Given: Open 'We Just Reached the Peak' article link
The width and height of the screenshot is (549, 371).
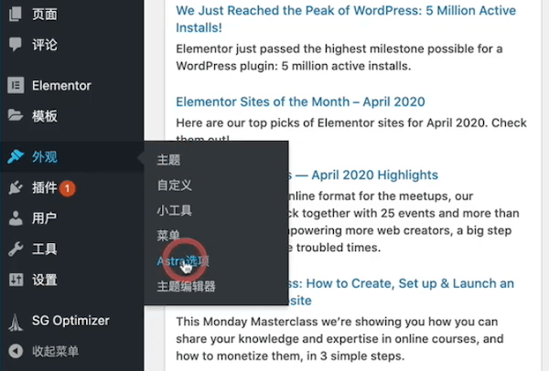Looking at the screenshot, I should pos(346,19).
